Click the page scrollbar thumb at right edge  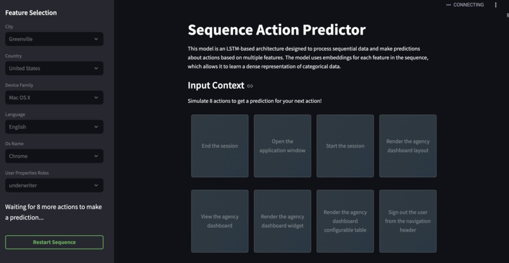tap(508, 15)
